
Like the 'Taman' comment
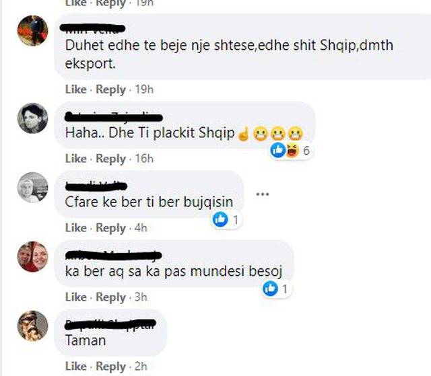click(76, 366)
